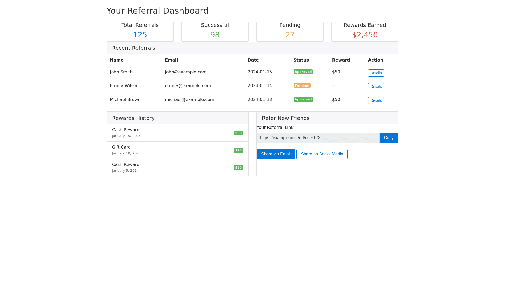Click the January 15 Cash Reward entry

(177, 133)
